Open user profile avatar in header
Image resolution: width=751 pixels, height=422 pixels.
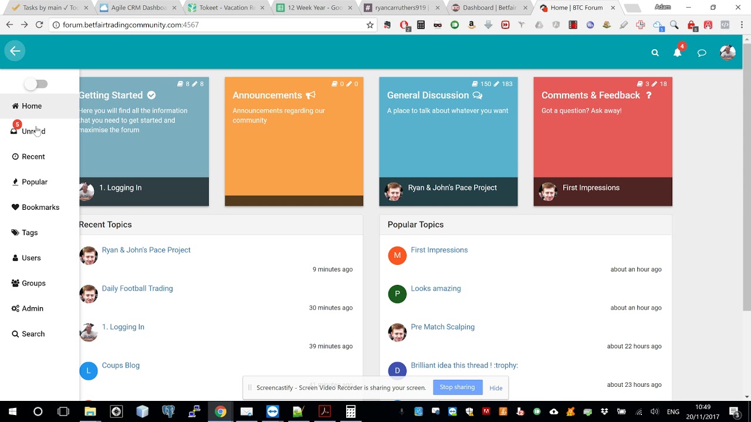point(728,52)
